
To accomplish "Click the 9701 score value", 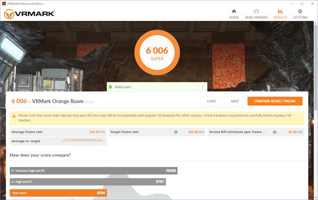I will click(160, 182).
